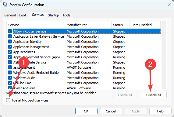
Task: Click the System Configuration title bar icon
Action: click(x=5, y=5)
